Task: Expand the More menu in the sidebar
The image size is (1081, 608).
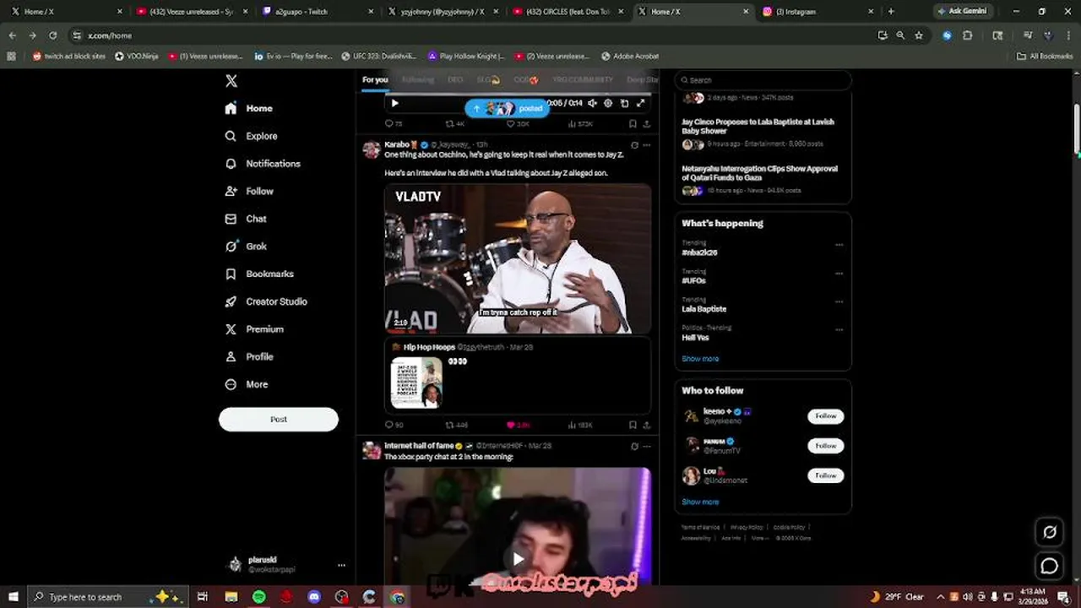Action: pyautogui.click(x=247, y=384)
